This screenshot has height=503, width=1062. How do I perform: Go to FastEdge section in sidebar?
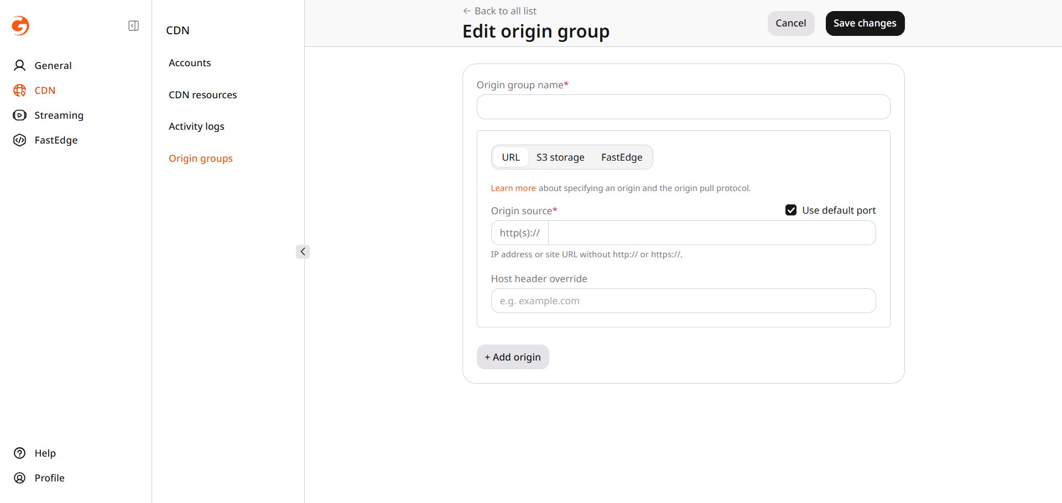(56, 140)
